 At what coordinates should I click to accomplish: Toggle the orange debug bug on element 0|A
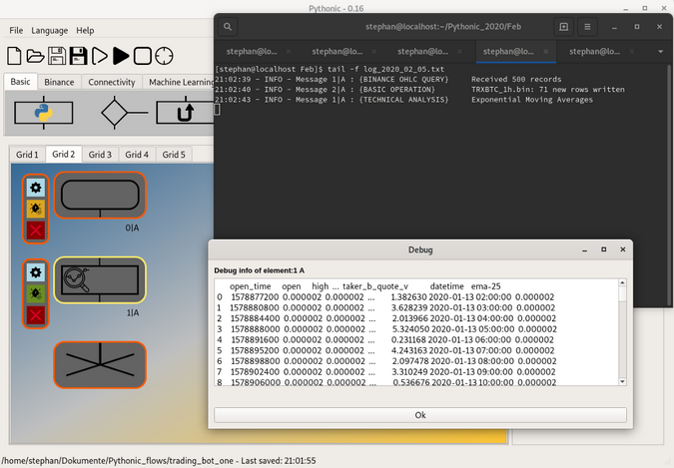click(36, 209)
